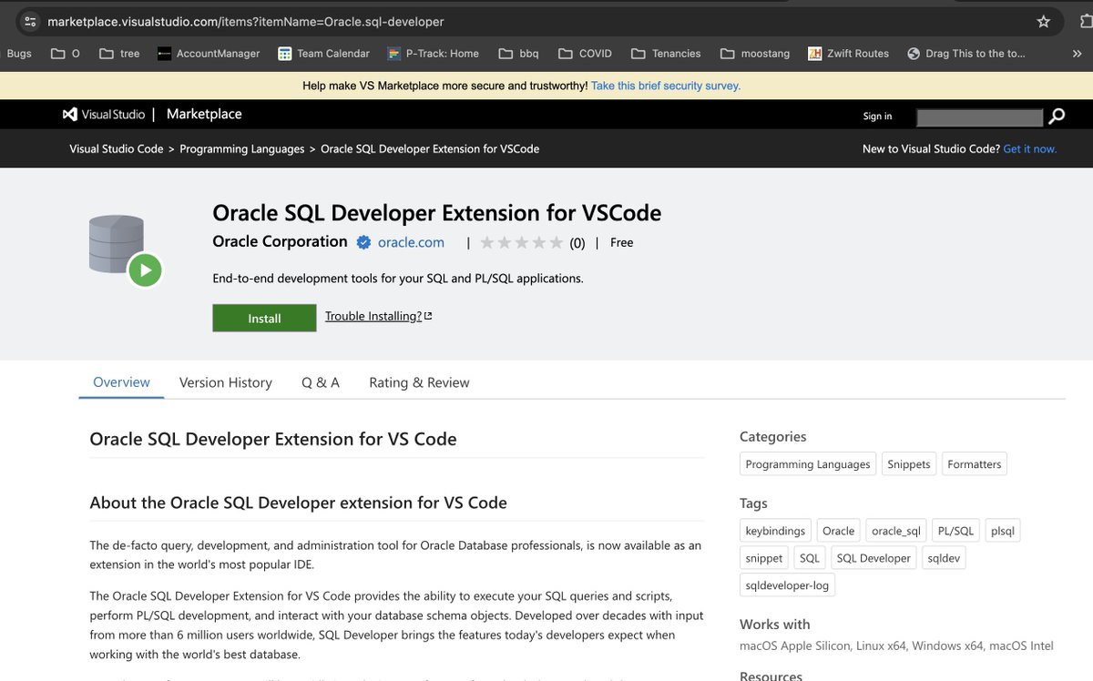
Task: Click Visual Studio Code breadcrumb
Action: click(x=117, y=149)
